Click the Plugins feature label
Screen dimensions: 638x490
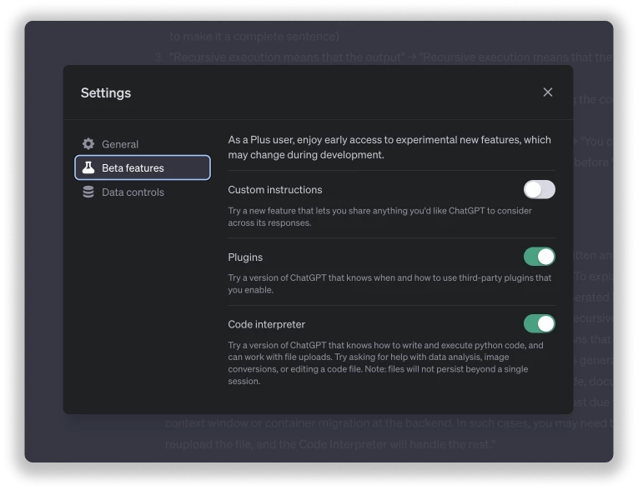tap(245, 257)
